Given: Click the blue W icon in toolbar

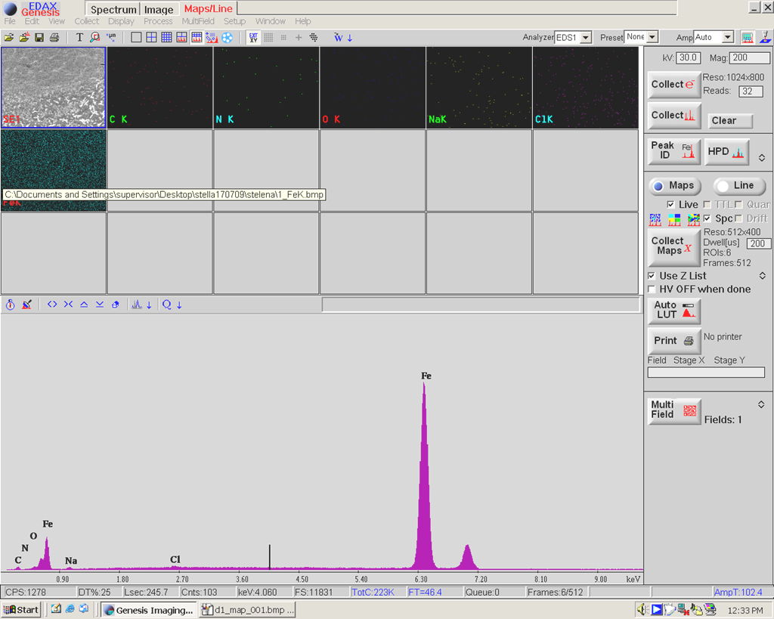Looking at the screenshot, I should pos(338,38).
